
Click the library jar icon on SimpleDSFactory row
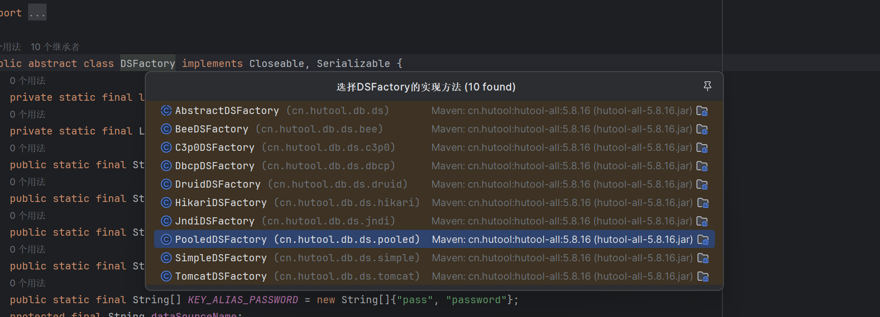pos(703,258)
